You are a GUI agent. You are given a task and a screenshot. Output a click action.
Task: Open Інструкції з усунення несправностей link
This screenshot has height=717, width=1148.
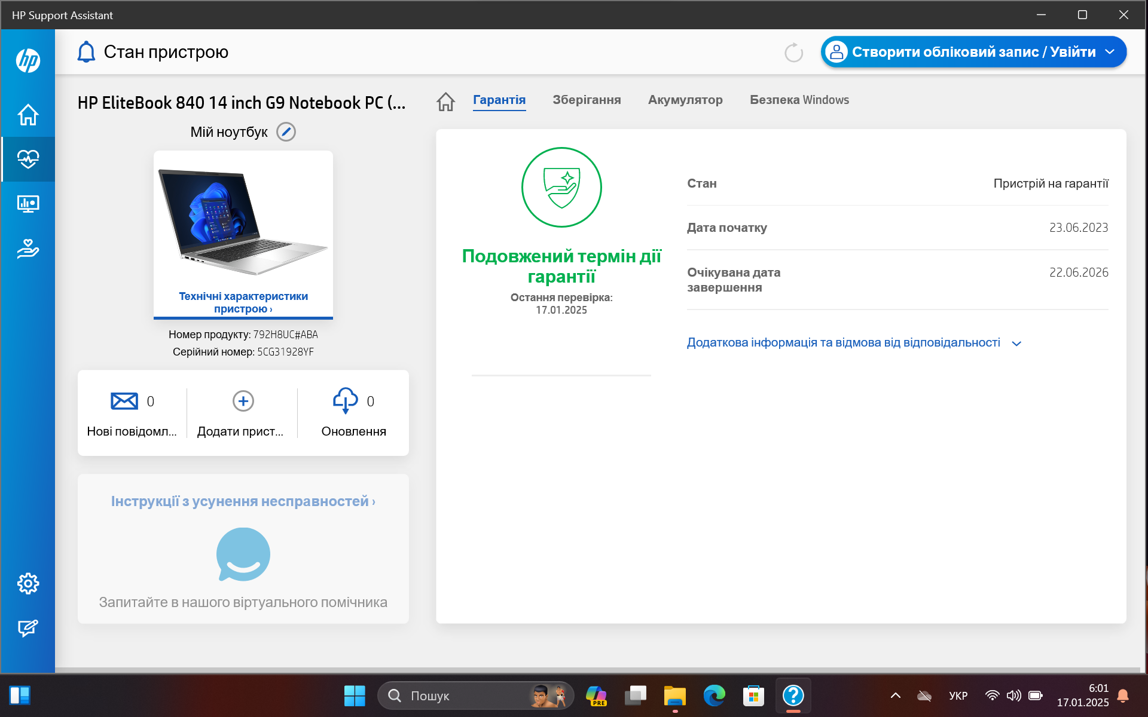click(243, 501)
